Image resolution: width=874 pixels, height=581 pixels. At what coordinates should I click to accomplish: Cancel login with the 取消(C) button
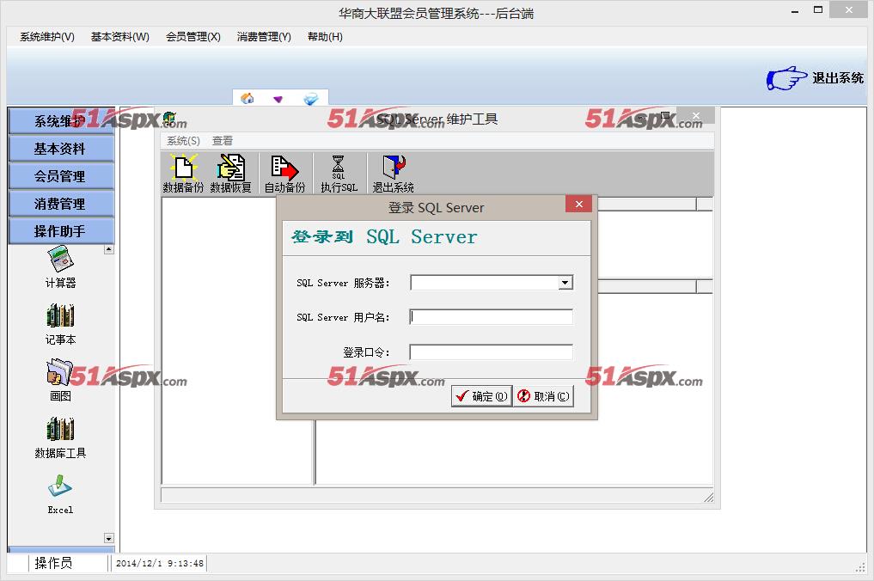(543, 396)
